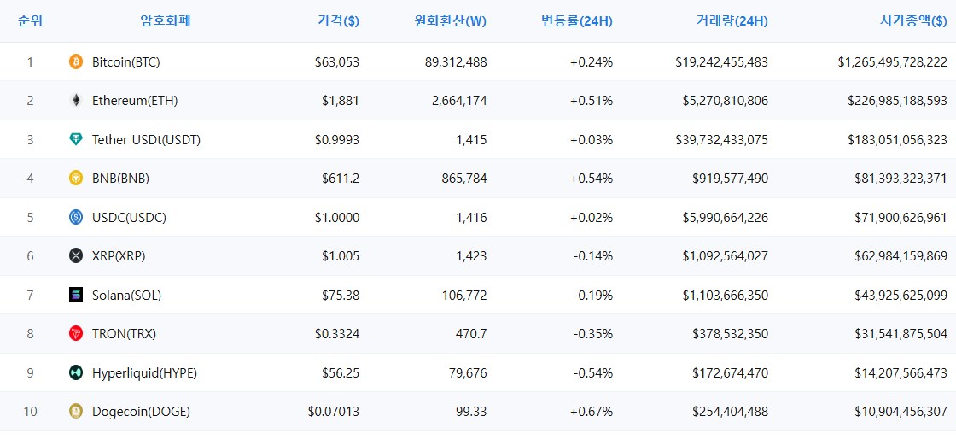Screen dimensions: 956x439
Task: Select Bitcoin volume $19,242,455,483
Action: coord(722,61)
